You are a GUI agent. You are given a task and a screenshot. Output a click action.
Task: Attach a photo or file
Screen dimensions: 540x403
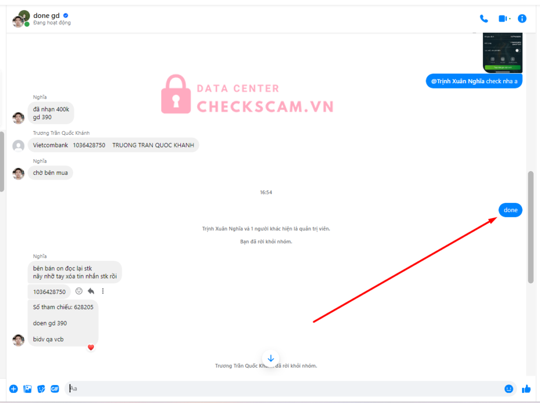point(27,389)
